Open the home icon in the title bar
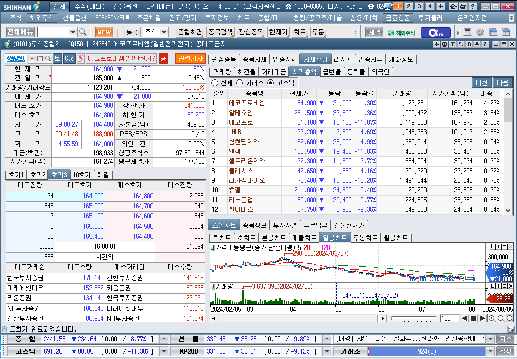Image resolution: width=517 pixels, height=359 pixels. point(453,6)
